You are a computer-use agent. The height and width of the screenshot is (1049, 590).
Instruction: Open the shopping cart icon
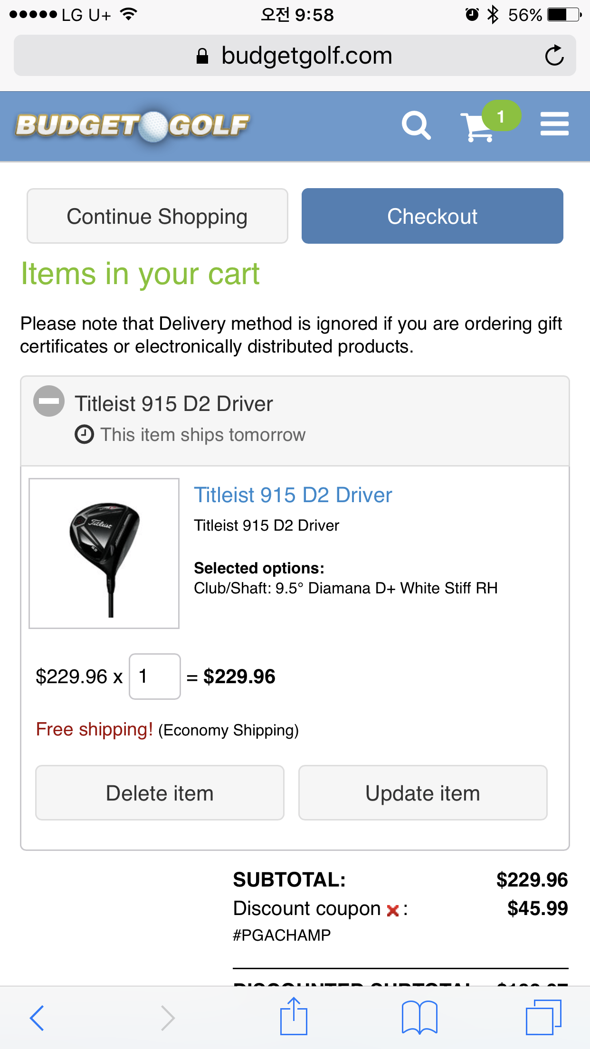(477, 127)
